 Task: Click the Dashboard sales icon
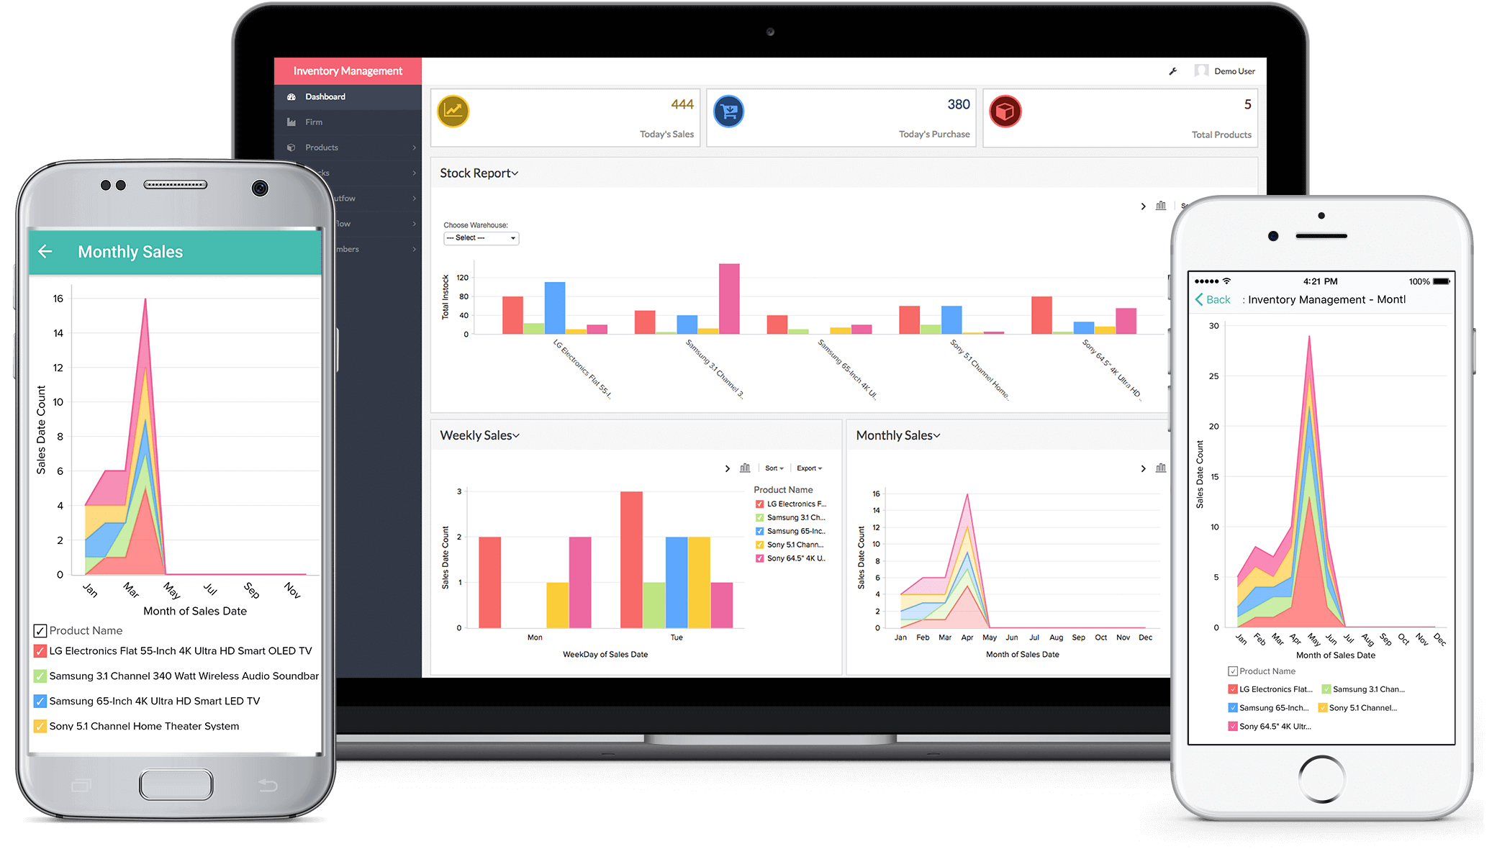click(453, 112)
